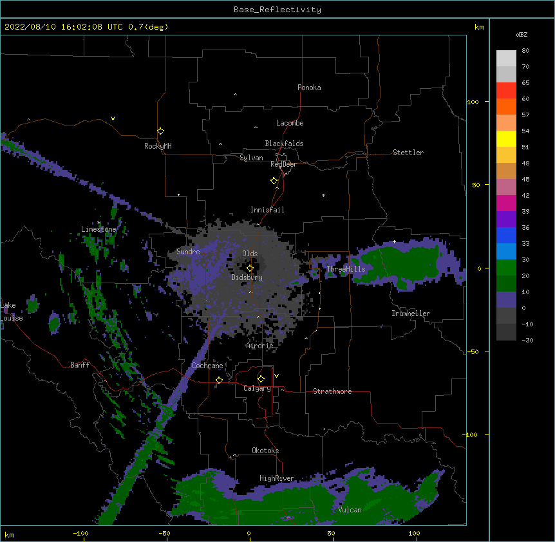Click the white plus marker north of ThreeHills echo
The image size is (555, 542).
click(394, 241)
